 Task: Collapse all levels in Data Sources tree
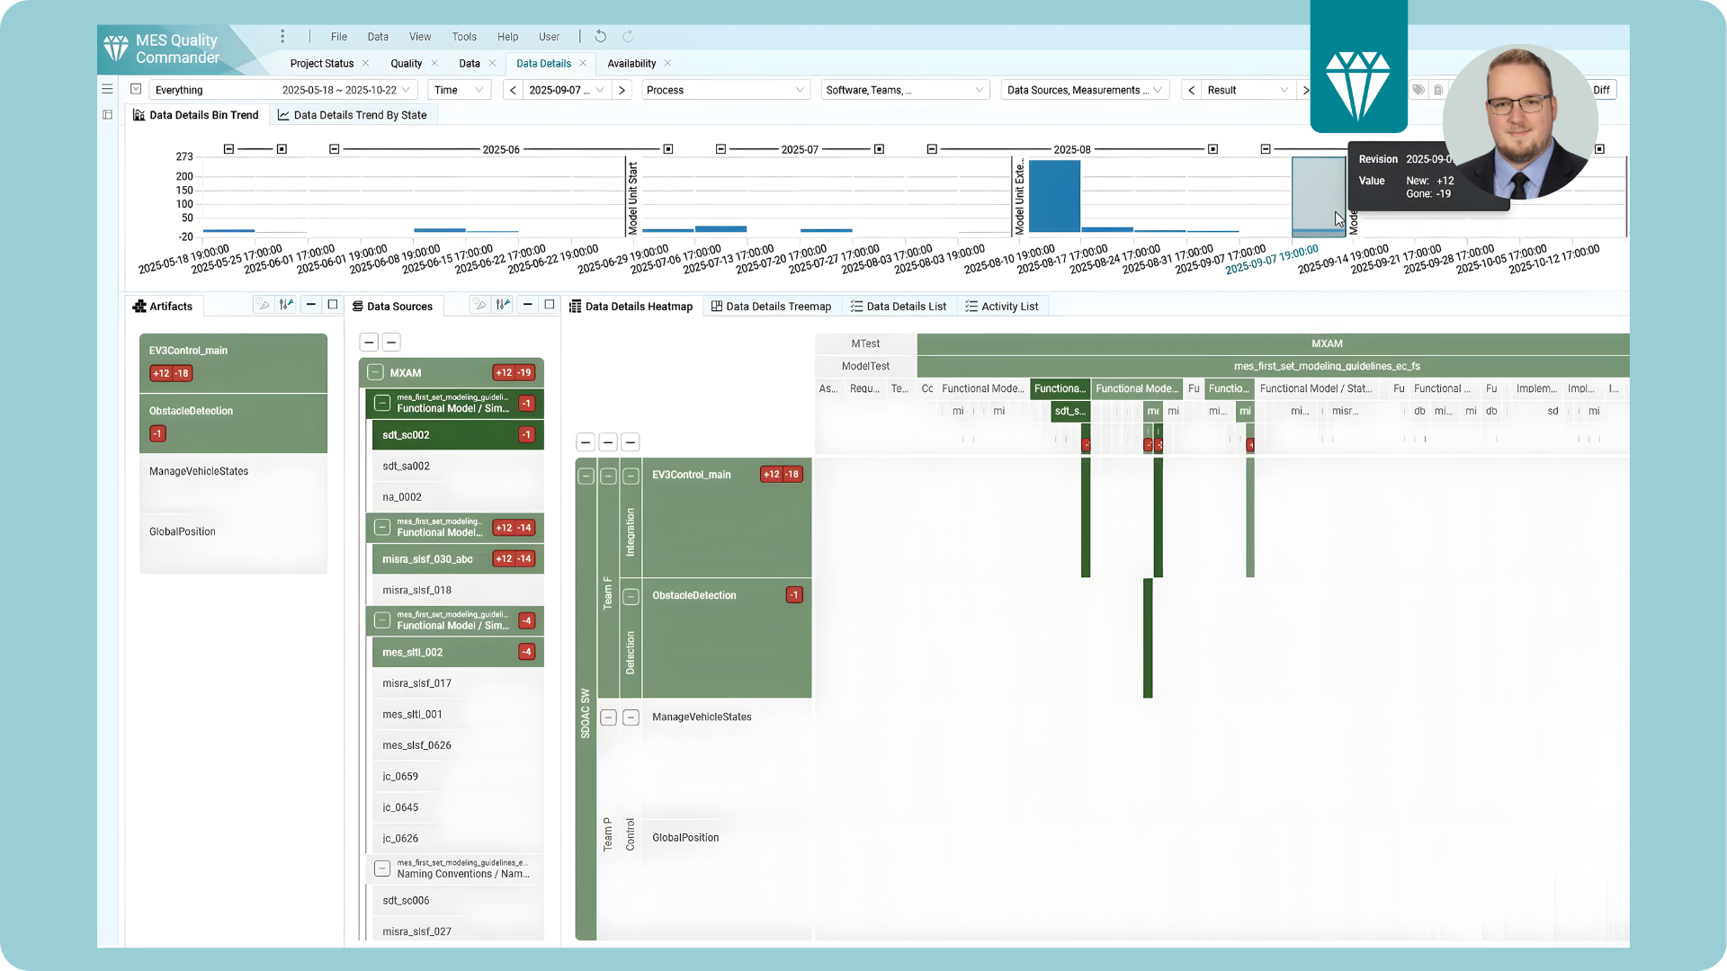coord(369,342)
